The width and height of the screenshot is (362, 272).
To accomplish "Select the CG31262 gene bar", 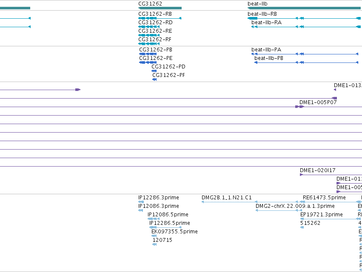I will (160, 8).
